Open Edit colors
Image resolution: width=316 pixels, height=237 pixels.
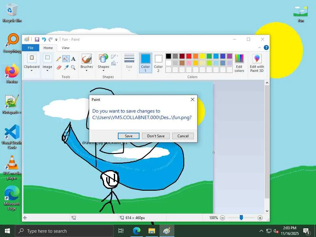[x=239, y=63]
